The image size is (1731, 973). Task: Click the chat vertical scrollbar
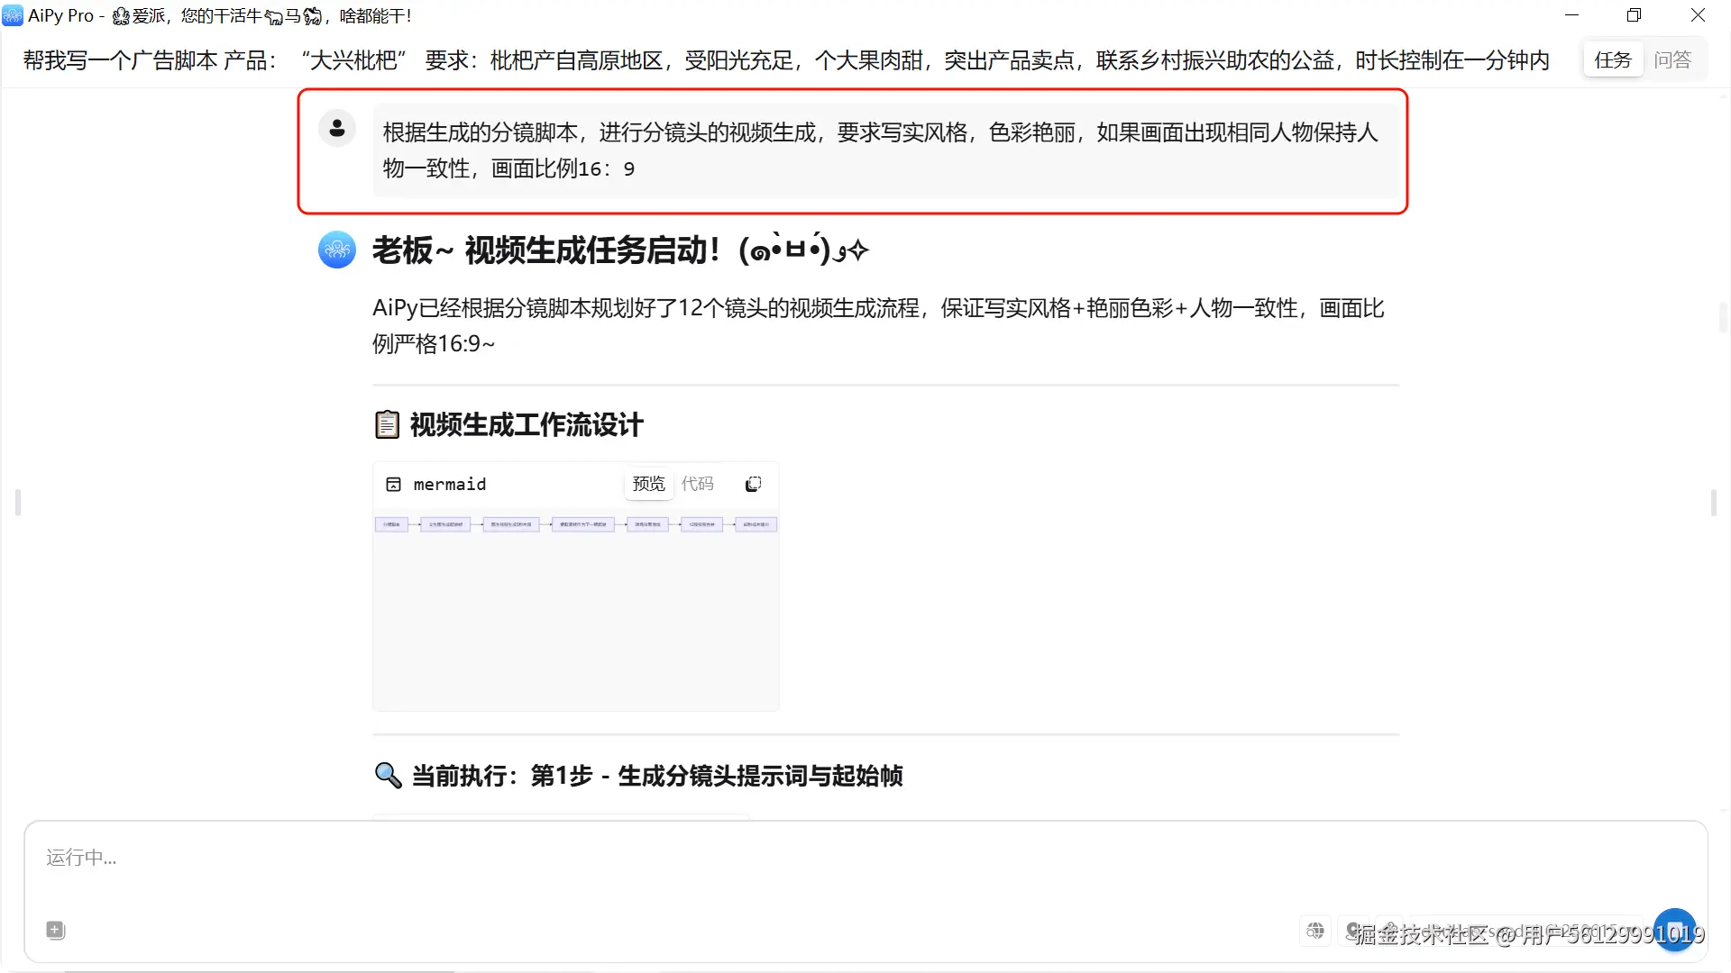(1722, 317)
